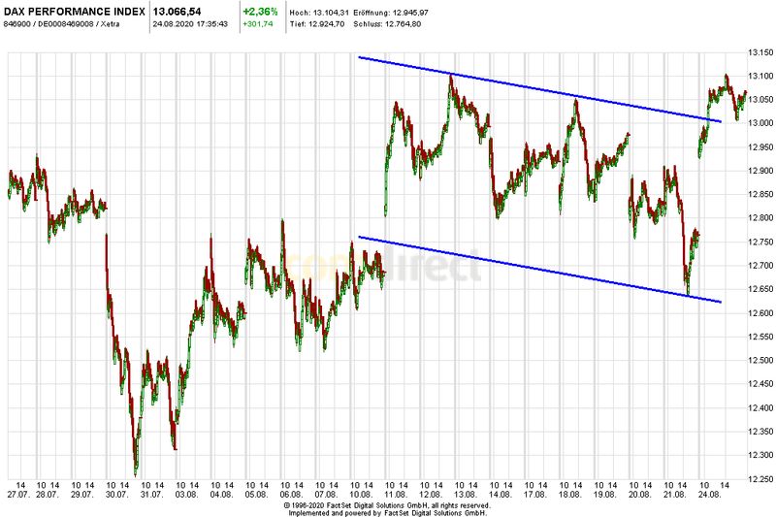Click the Hoch: 13.104,31 value

pyautogui.click(x=317, y=13)
